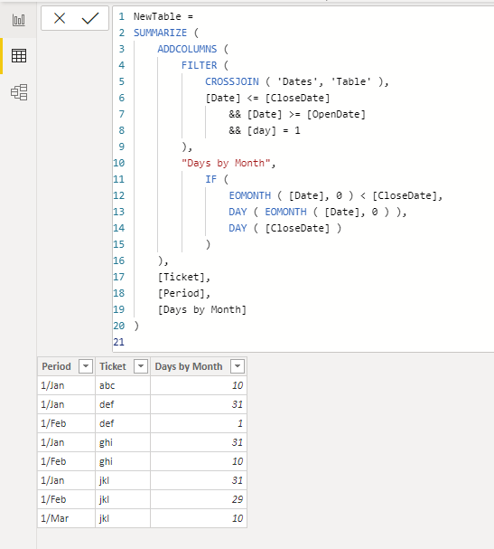This screenshot has height=549, width=494.
Task: Click the ADDCOLUMNS keyword on line 3
Action: [x=187, y=49]
